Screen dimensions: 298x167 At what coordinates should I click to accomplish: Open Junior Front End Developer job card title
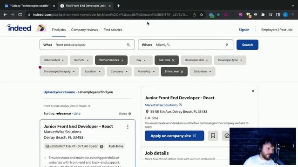tap(78, 126)
